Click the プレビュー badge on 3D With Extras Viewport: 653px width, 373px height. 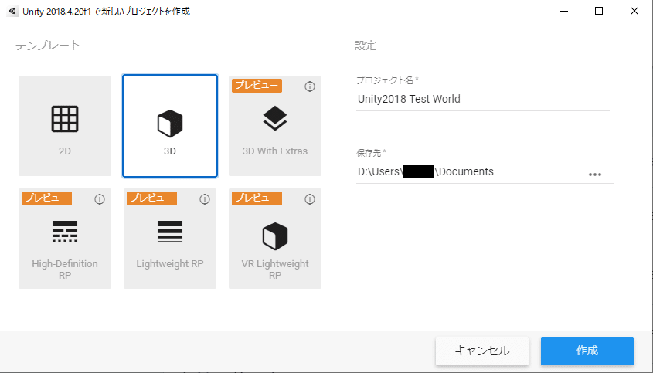pyautogui.click(x=257, y=86)
